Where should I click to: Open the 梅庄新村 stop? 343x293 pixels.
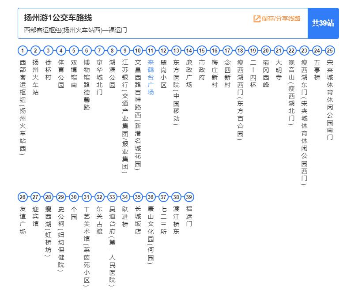tap(215, 73)
